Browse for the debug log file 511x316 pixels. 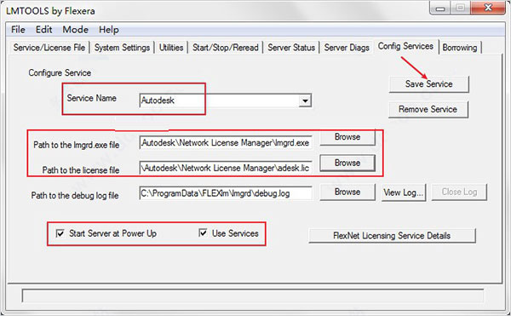(347, 192)
